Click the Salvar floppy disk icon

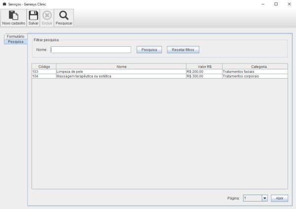34,15
